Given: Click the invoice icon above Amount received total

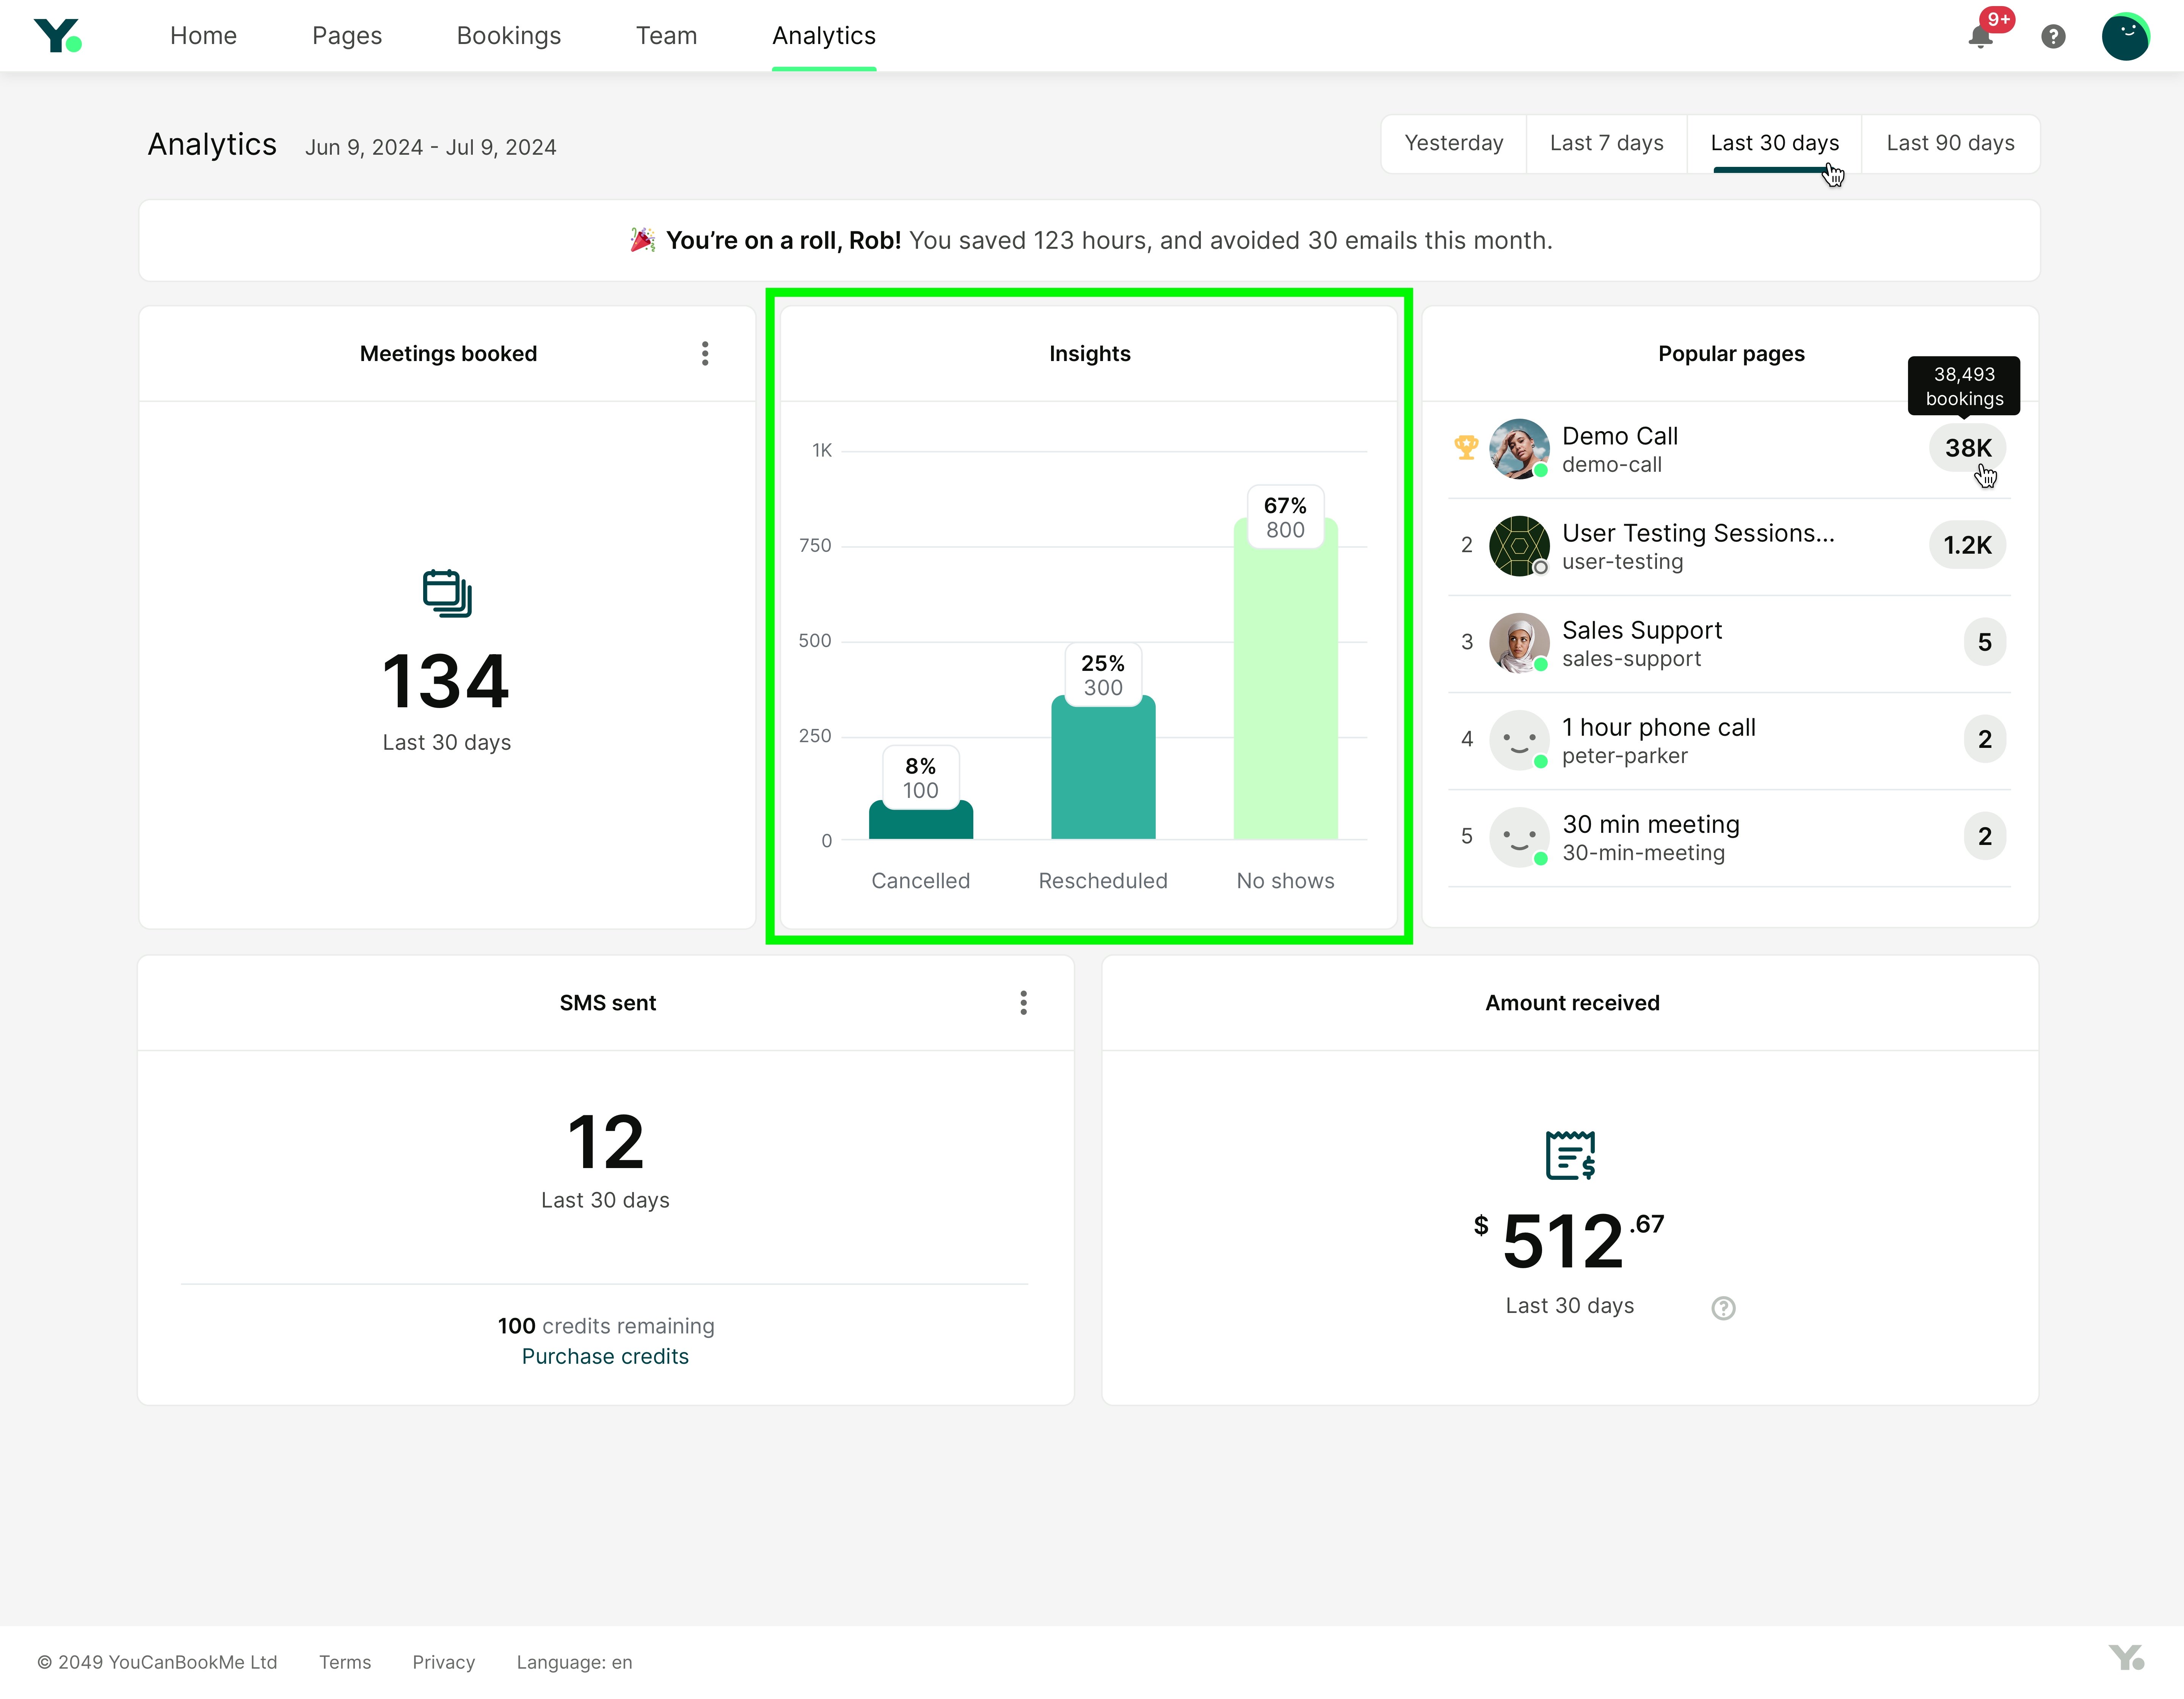Looking at the screenshot, I should point(1570,1155).
